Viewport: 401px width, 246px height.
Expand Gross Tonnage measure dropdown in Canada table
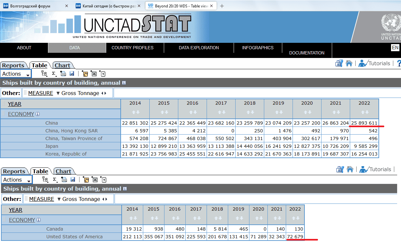point(59,199)
